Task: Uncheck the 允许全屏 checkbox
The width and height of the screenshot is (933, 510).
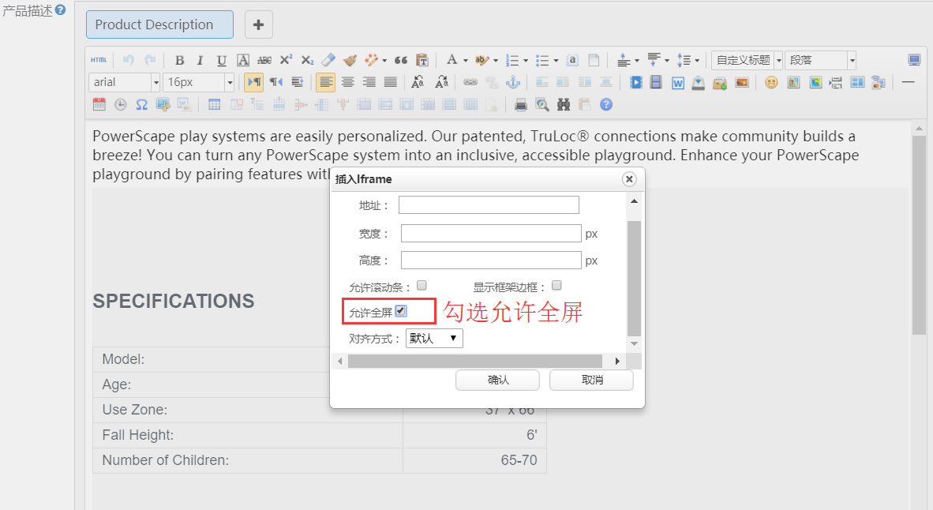Action: (401, 311)
